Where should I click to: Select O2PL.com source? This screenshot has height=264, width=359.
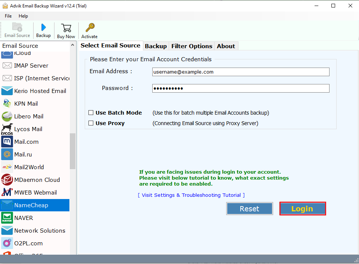click(35, 243)
